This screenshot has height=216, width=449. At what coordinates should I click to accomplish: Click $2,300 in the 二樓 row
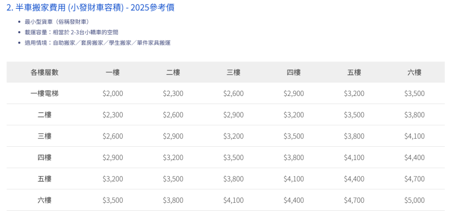(113, 115)
